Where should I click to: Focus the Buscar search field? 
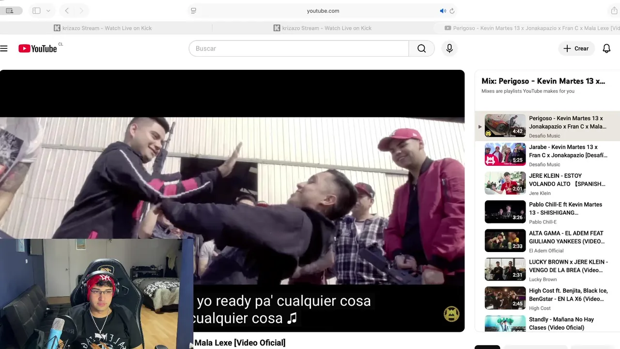(299, 48)
